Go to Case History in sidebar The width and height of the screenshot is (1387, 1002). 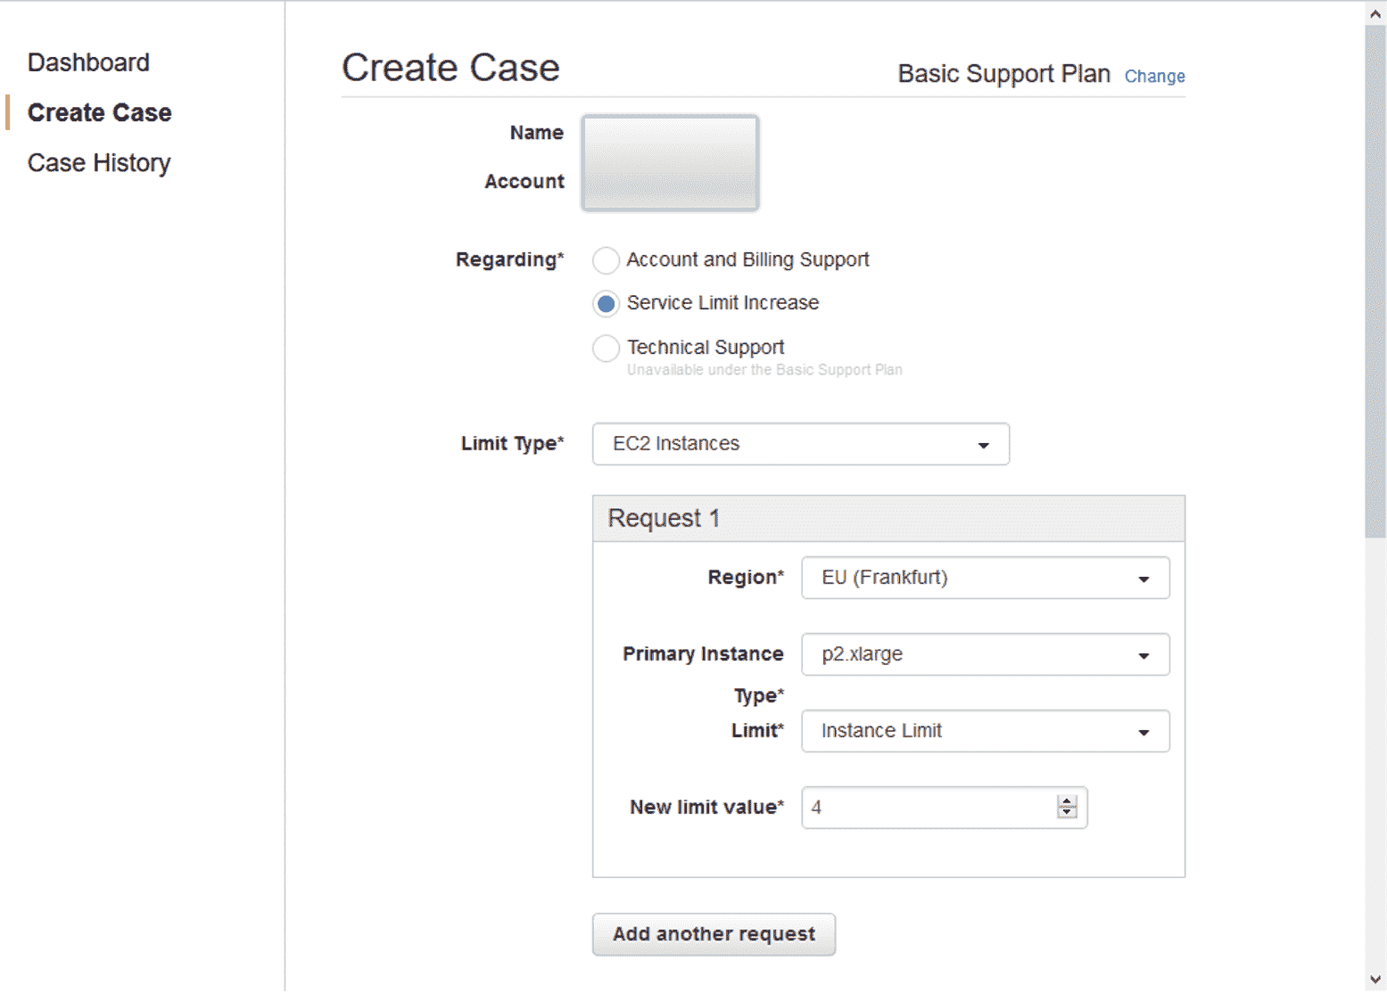tap(99, 163)
